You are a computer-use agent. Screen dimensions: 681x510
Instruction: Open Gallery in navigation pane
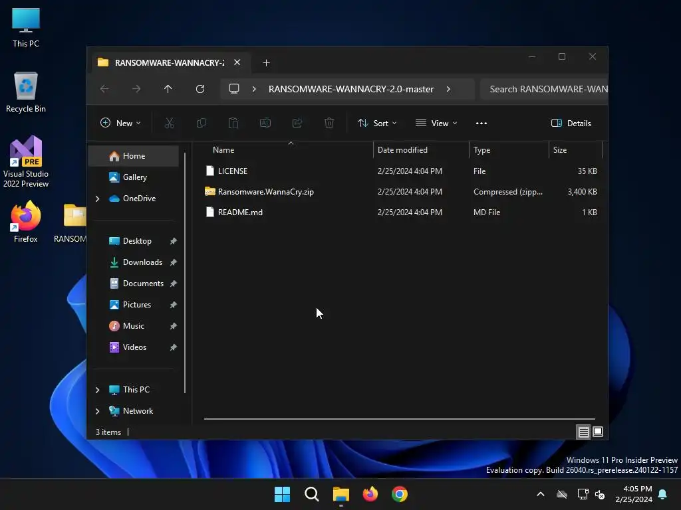(133, 177)
